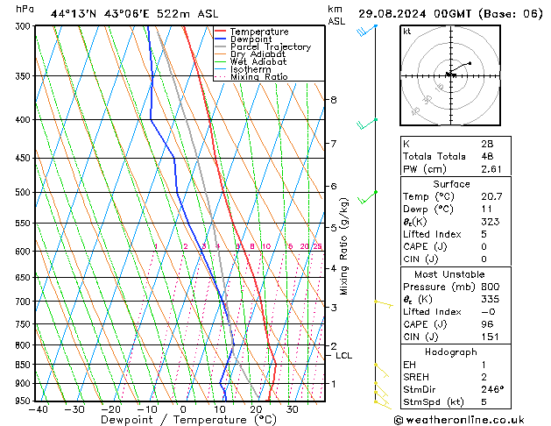Screen dimensions: 551x426
Task: Click the 850 pressure level label
Action: coord(25,365)
